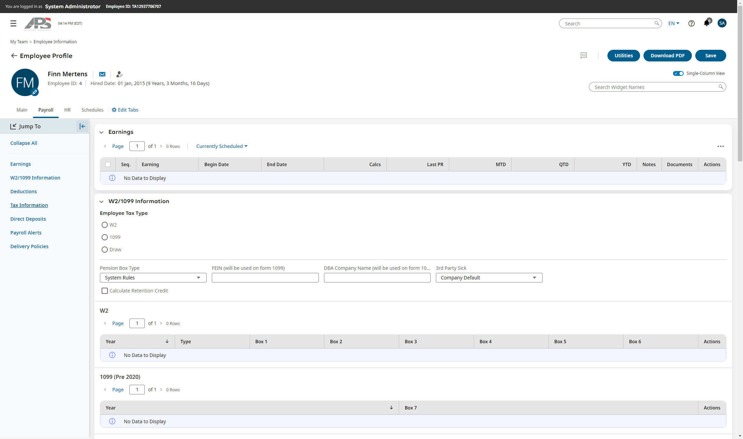Open the Pension Box Type dropdown

click(x=153, y=278)
